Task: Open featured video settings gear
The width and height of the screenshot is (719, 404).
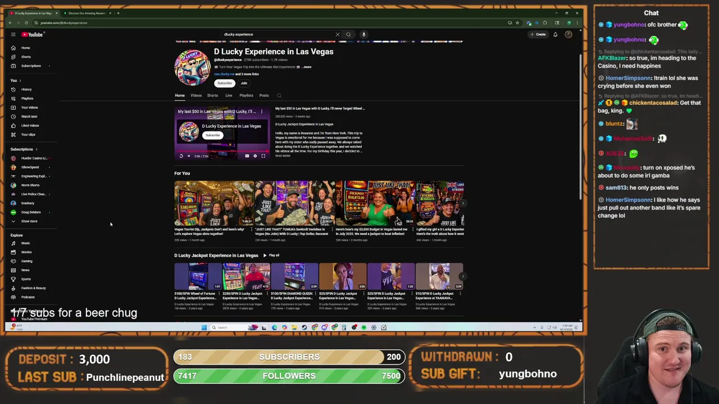Action: click(x=255, y=156)
